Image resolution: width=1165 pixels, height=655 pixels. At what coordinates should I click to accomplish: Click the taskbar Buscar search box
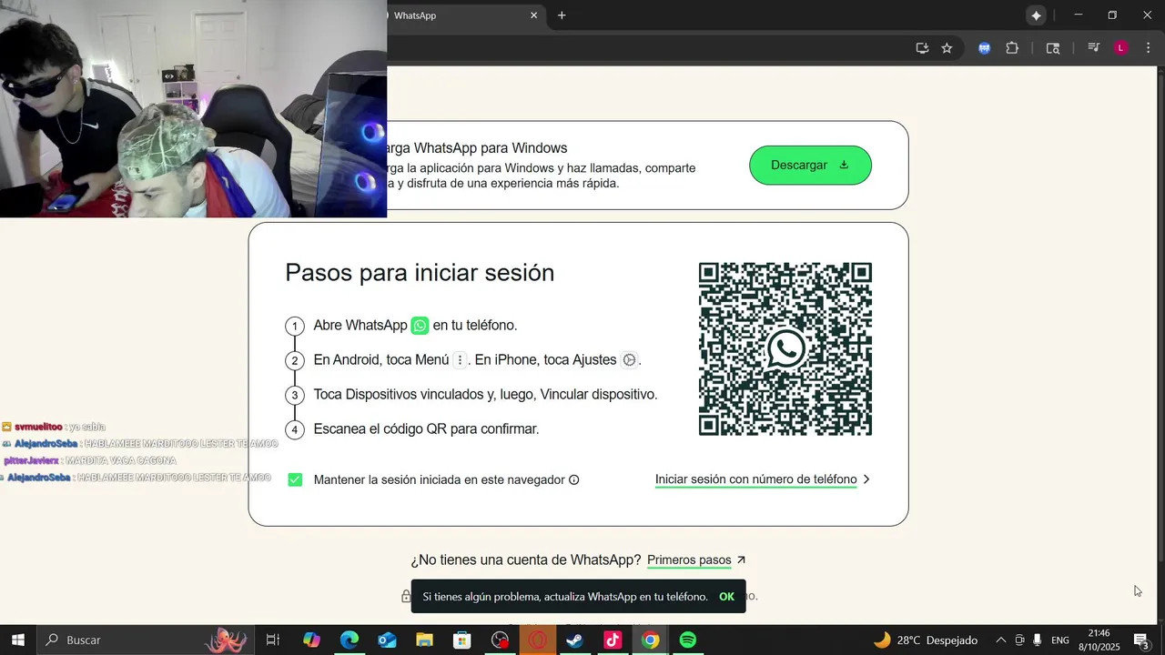(x=146, y=640)
